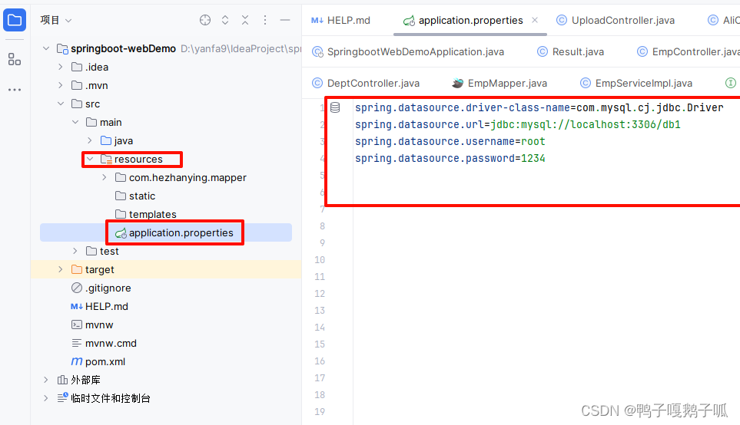Switch to EmpMapper.java tab
Viewport: 740px width, 425px height.
tap(499, 84)
